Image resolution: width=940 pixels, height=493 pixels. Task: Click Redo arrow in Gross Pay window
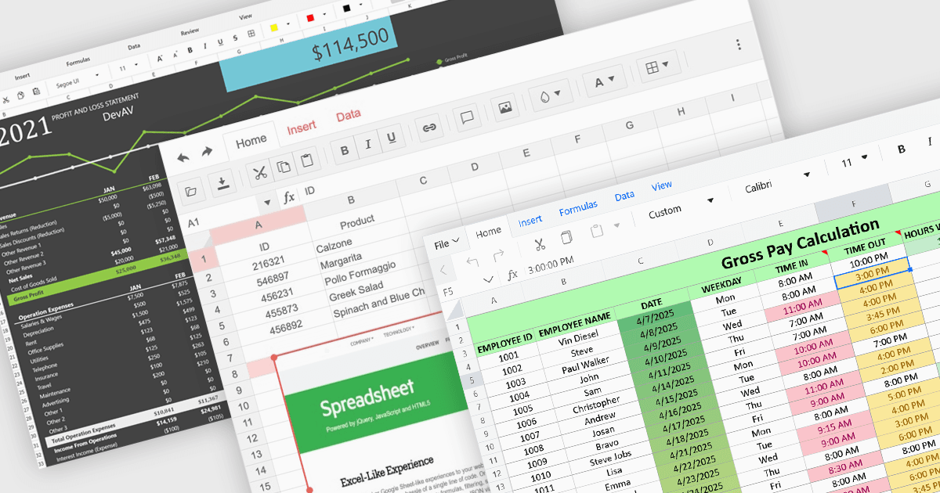pyautogui.click(x=498, y=255)
